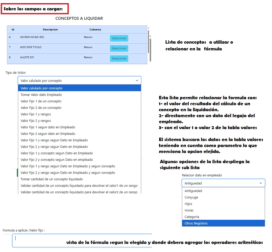Click the Formula a aplicar input box
Image resolution: width=272 pixels, height=252 pixels.
pyautogui.click(x=82, y=240)
